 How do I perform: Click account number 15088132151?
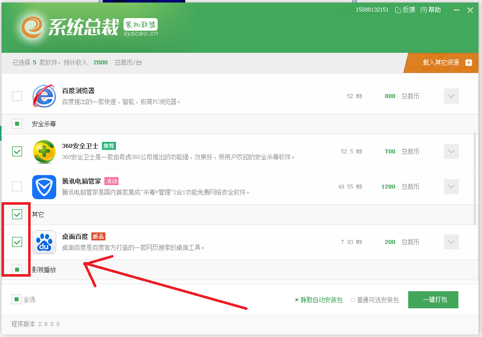coord(372,10)
